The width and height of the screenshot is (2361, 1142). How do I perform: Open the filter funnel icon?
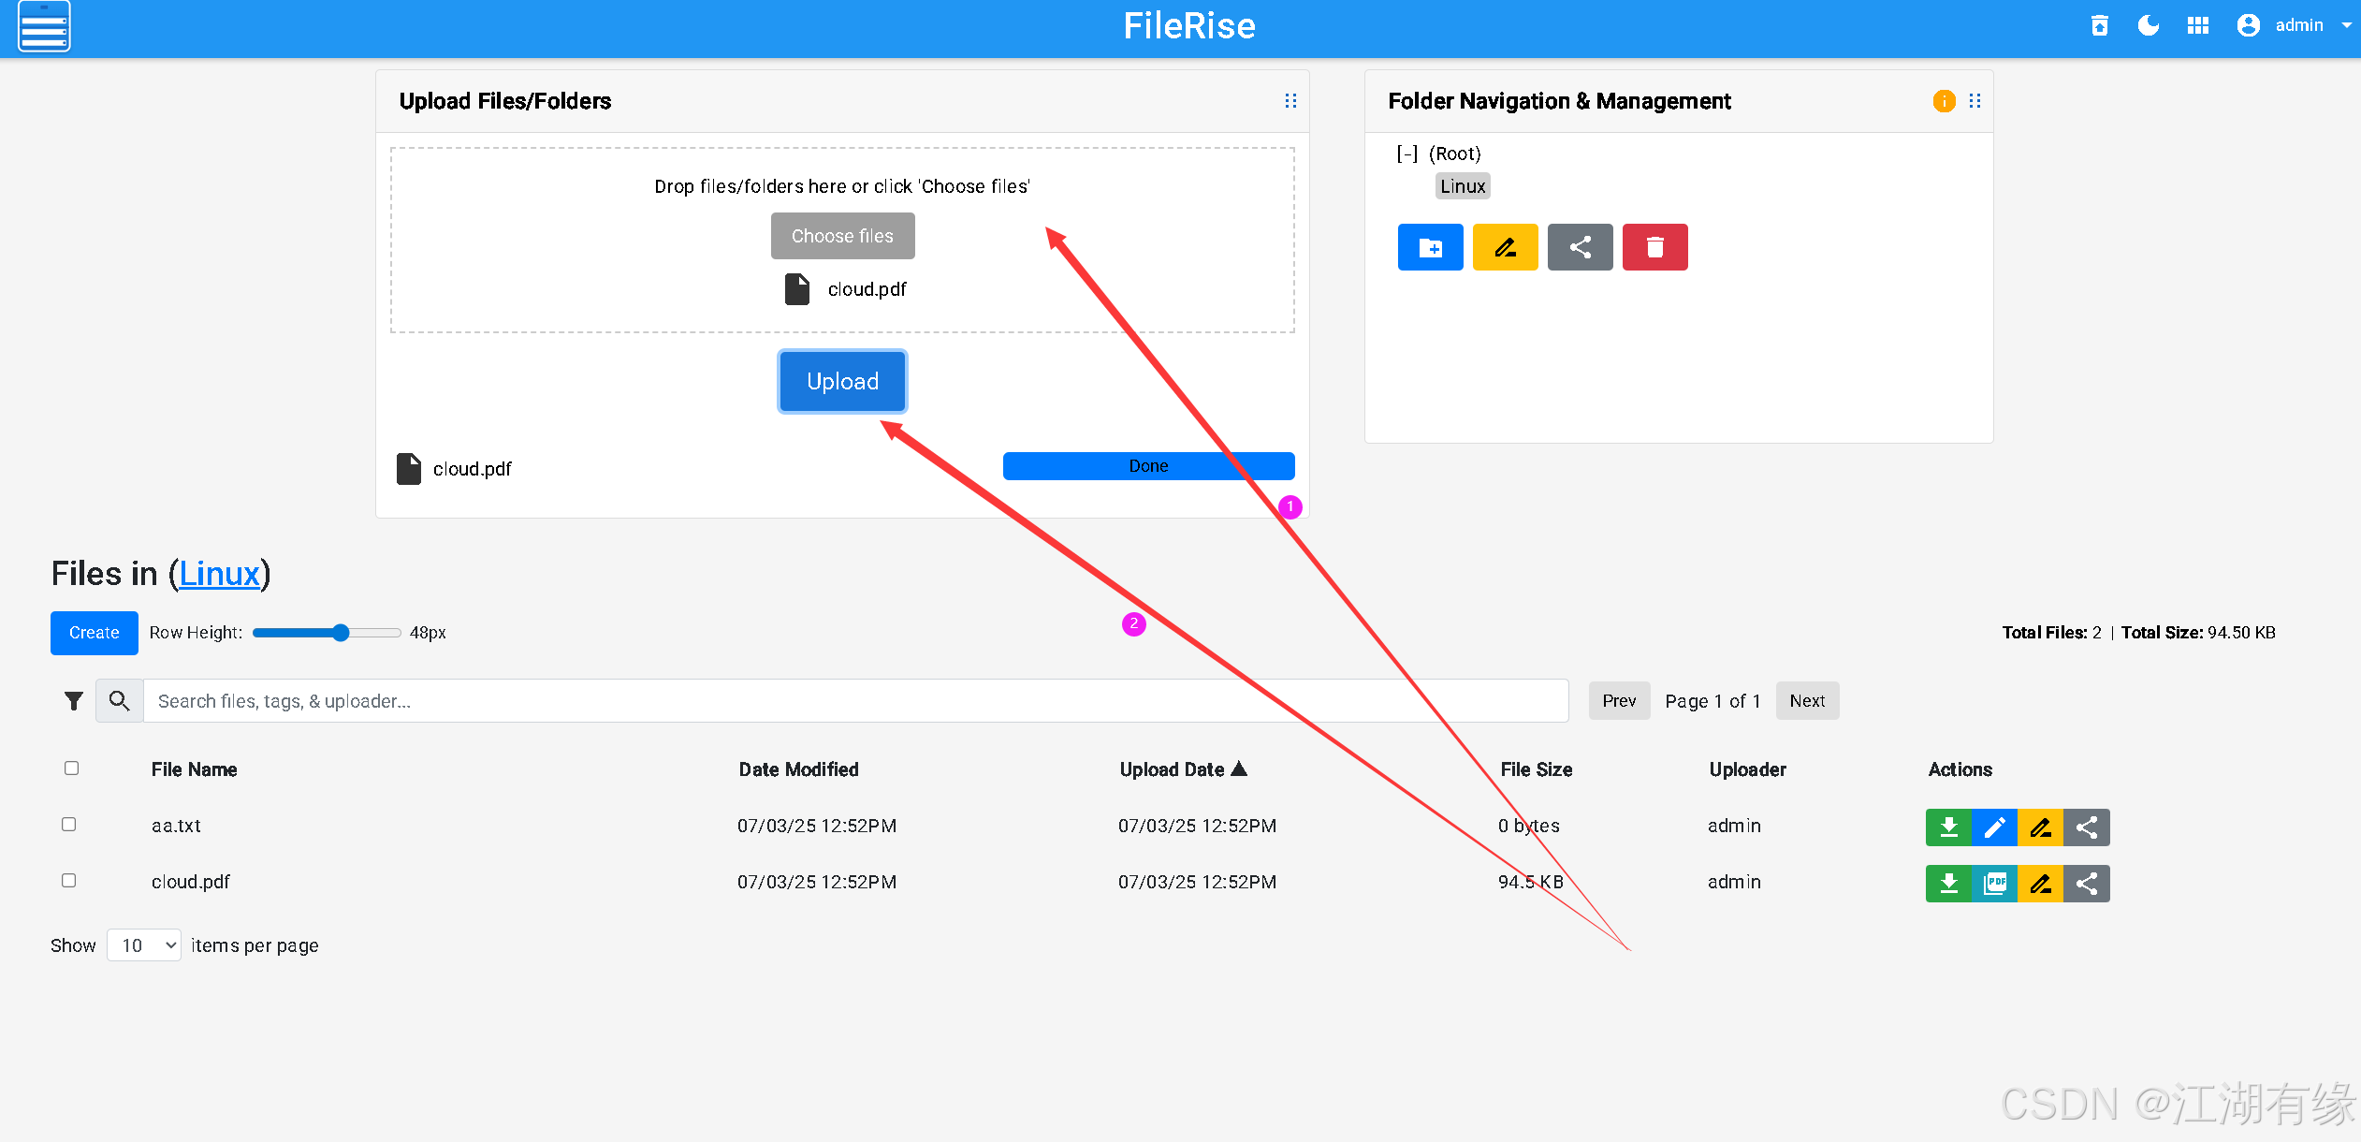click(74, 701)
